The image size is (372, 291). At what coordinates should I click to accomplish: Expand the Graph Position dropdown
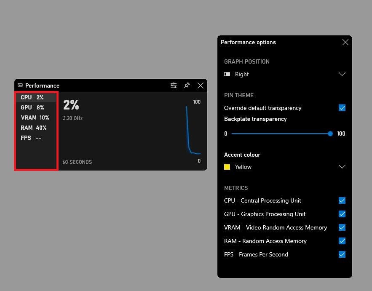pyautogui.click(x=342, y=74)
